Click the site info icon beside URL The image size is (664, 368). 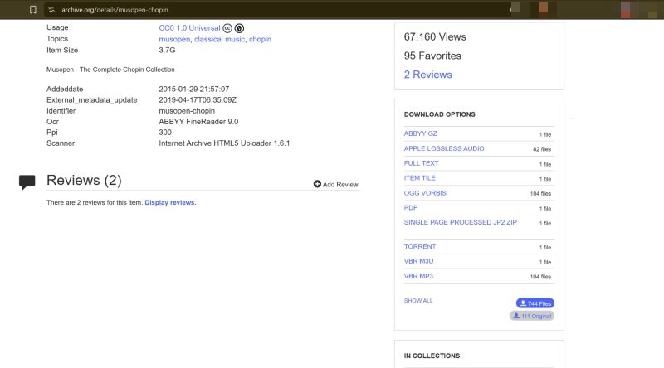coord(51,9)
